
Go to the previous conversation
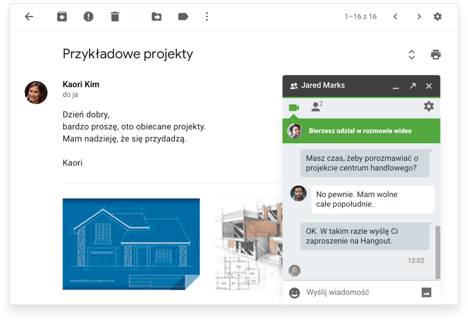pos(395,17)
